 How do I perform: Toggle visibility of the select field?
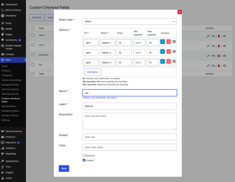click(x=213, y=36)
